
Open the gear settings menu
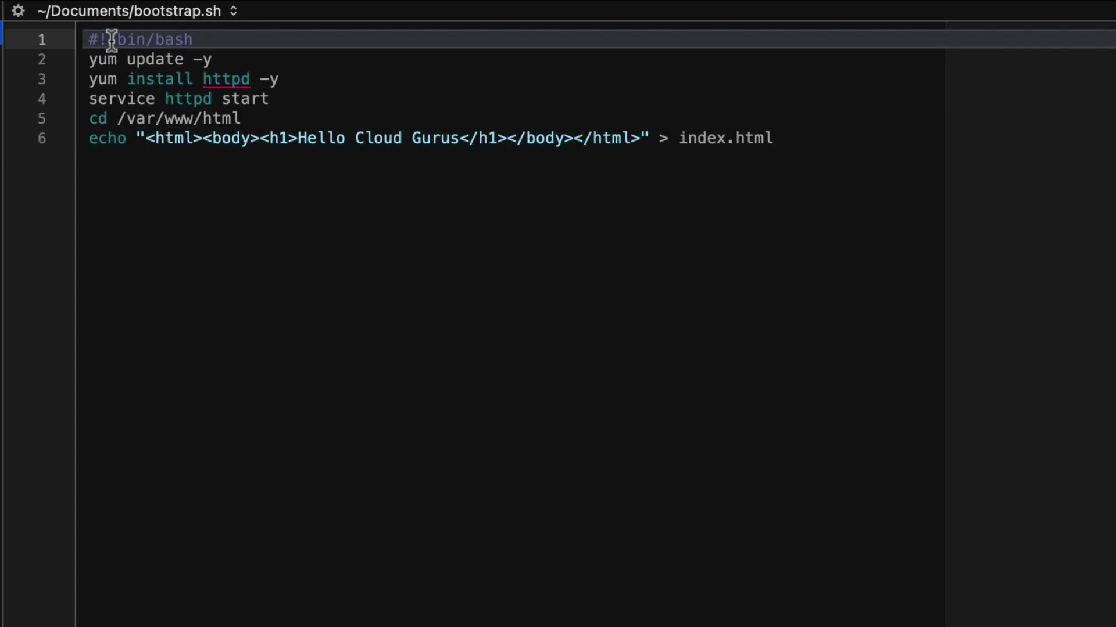pyautogui.click(x=18, y=11)
